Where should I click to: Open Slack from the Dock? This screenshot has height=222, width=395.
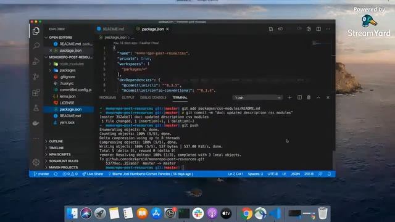point(198,213)
